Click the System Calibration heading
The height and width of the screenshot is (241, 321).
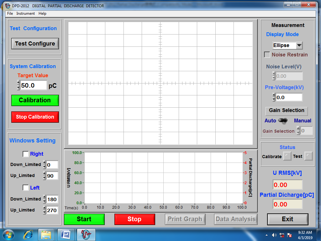[33, 67]
